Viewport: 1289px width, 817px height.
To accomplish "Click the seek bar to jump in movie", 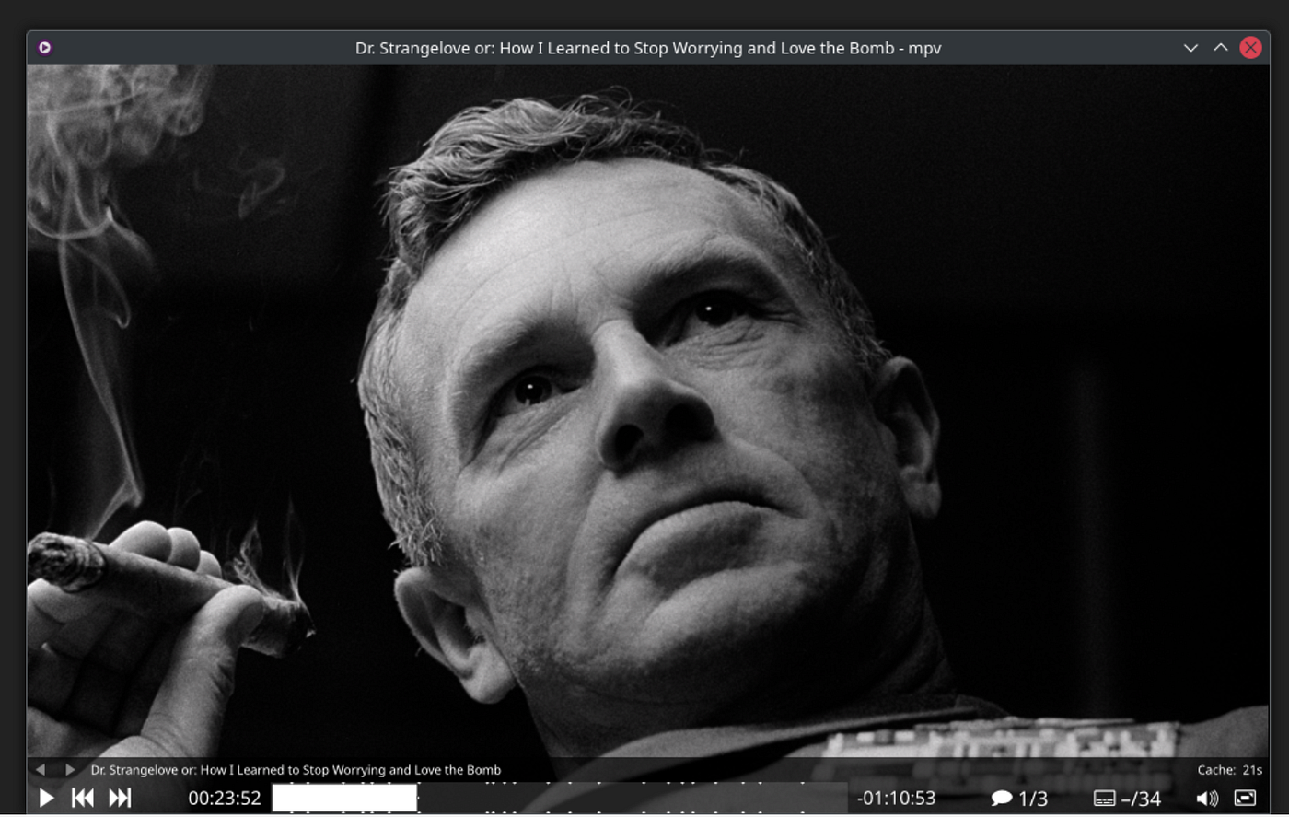I will (x=560, y=798).
